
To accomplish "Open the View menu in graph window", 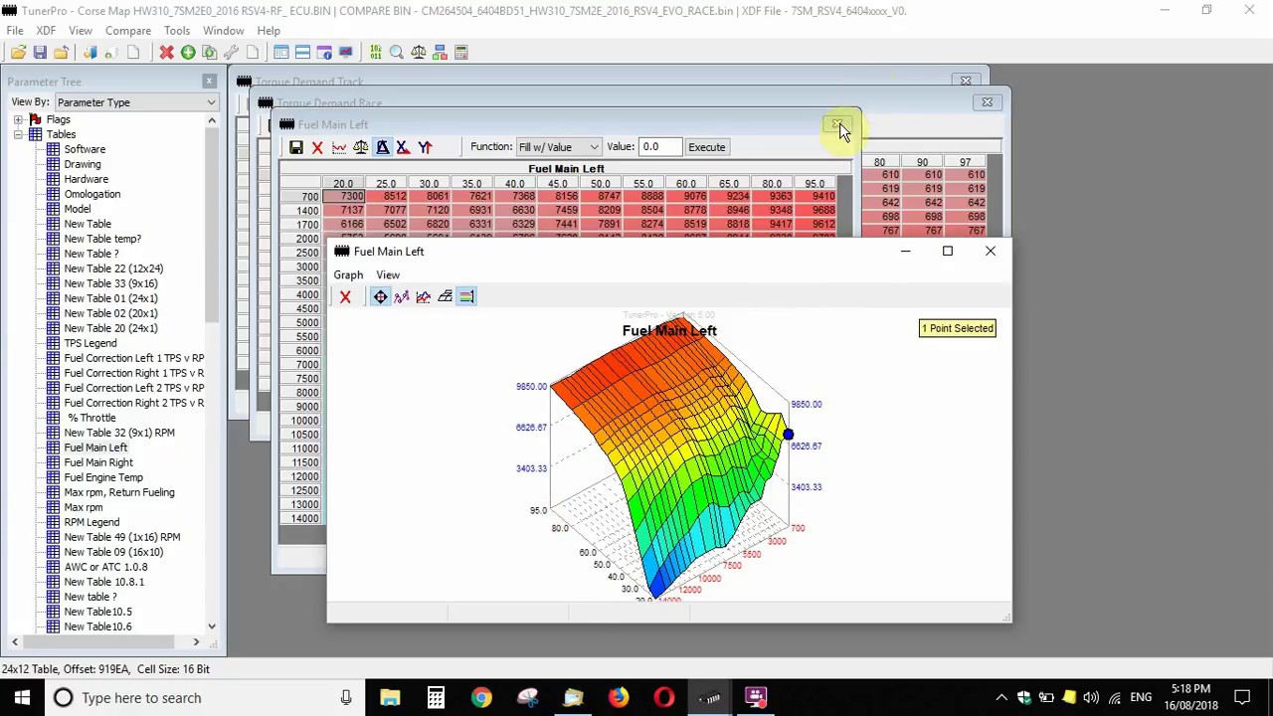I will [388, 274].
